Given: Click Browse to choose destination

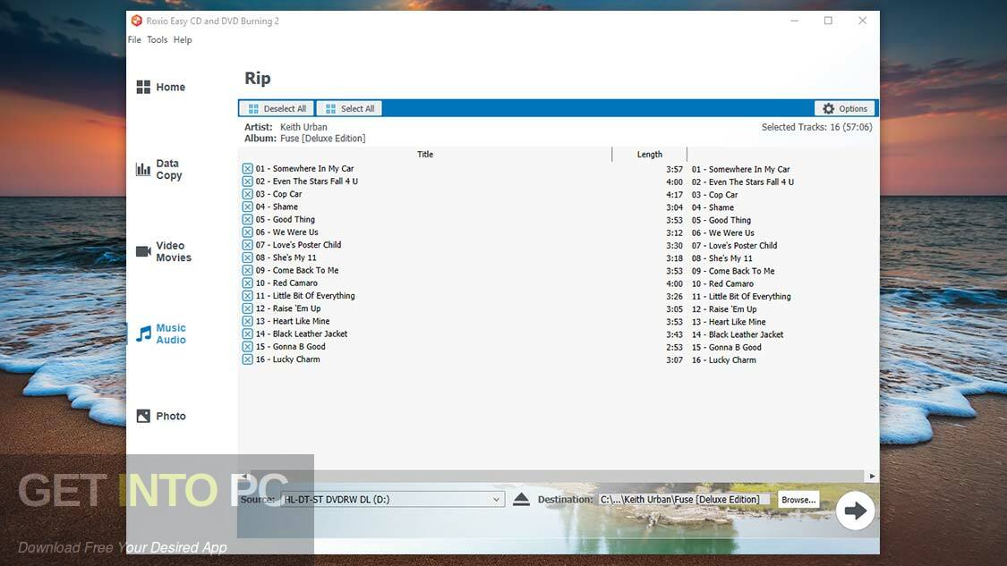Looking at the screenshot, I should click(x=798, y=499).
